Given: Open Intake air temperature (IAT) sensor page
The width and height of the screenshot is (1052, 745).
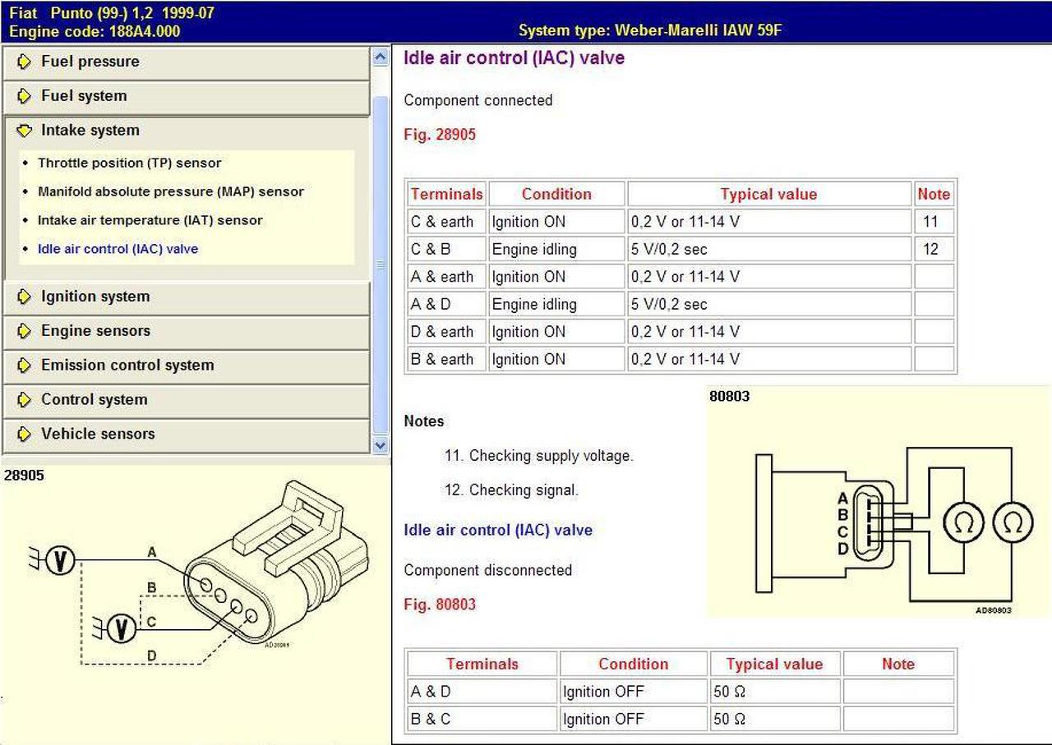Looking at the screenshot, I should (150, 220).
